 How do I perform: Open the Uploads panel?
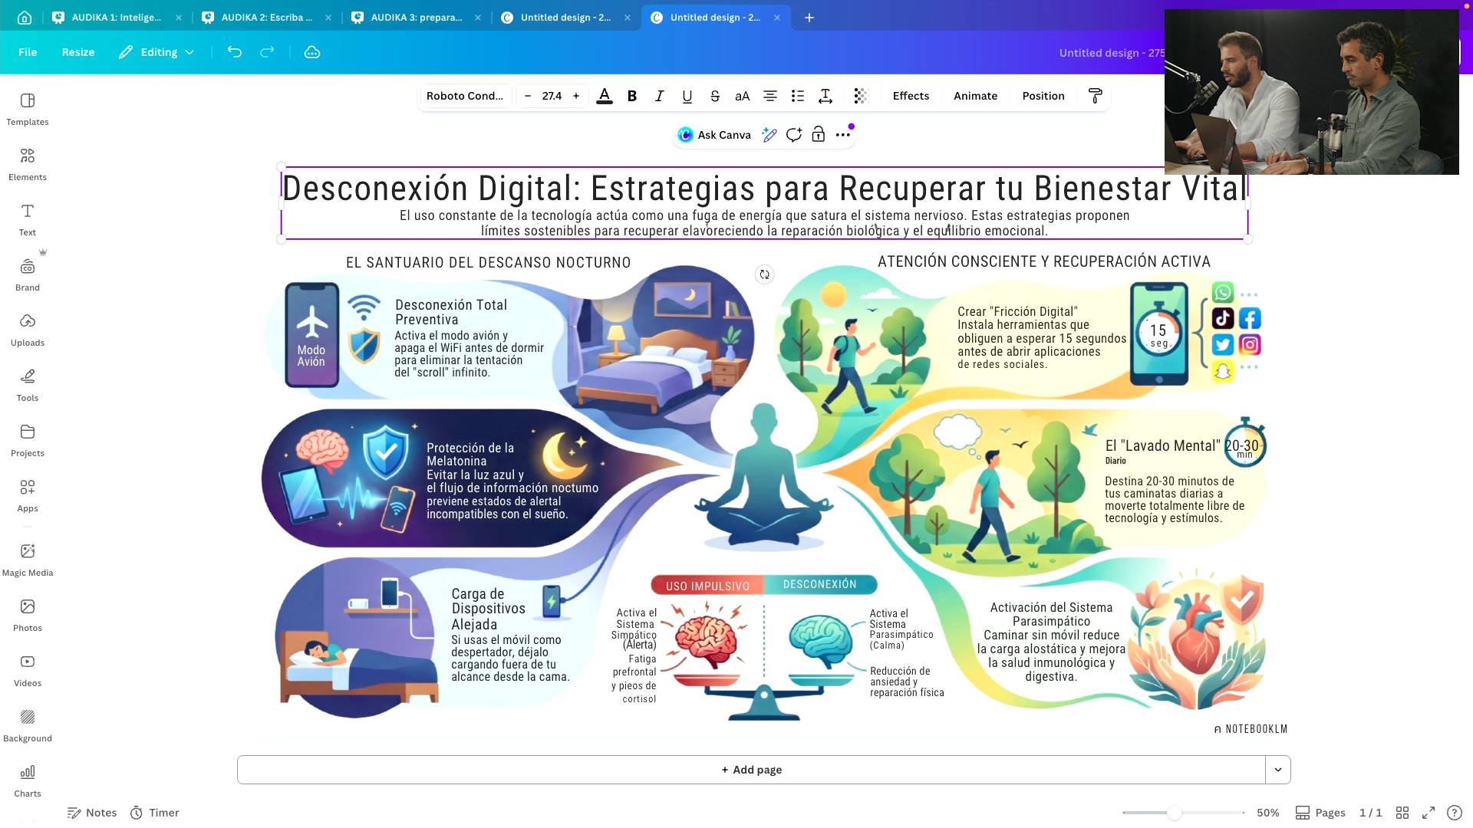tap(28, 330)
